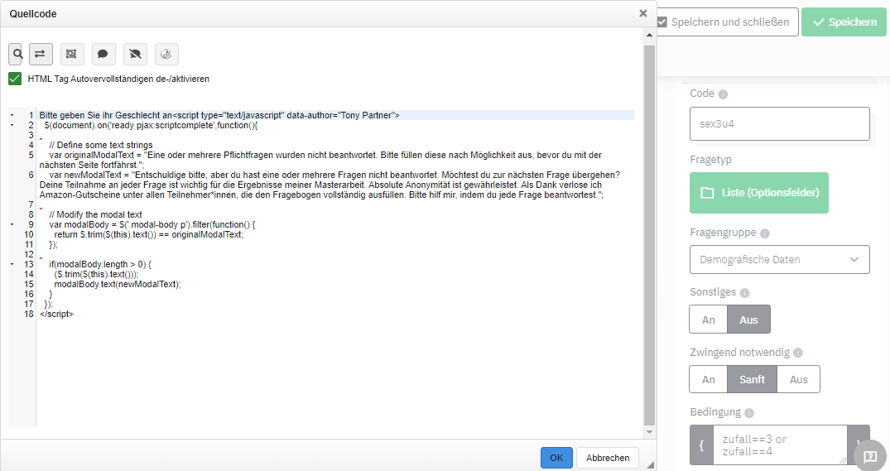Click the 'var newModalText' line
Image resolution: width=890 pixels, height=471 pixels.
click(330, 185)
